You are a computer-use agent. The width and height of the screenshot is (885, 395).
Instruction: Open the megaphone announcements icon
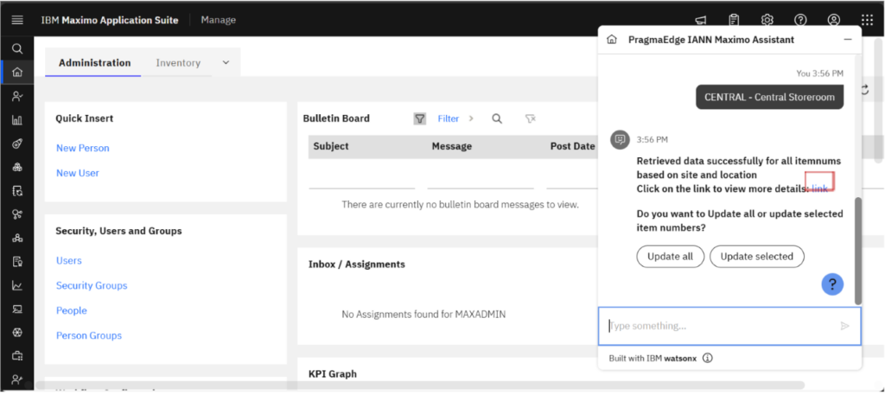[x=700, y=21]
